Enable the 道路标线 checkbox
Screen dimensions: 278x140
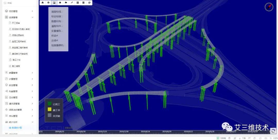point(62,12)
